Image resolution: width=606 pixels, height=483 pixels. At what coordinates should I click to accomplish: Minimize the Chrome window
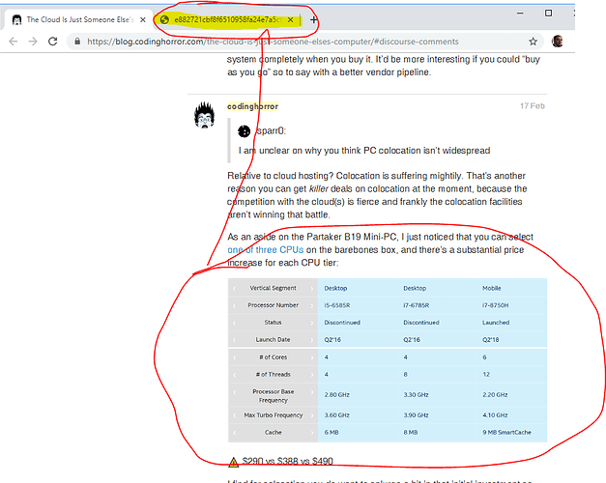[x=520, y=14]
